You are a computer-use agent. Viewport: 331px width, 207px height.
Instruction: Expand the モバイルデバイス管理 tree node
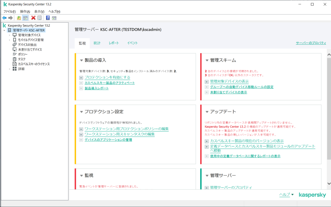pyautogui.click(x=9, y=40)
